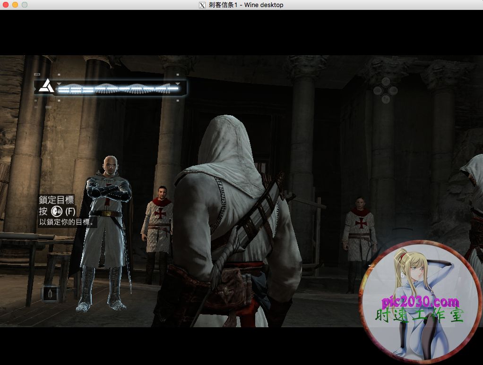This screenshot has height=365, width=483.
Task: Click the synchronization health bar
Action: click(x=118, y=89)
